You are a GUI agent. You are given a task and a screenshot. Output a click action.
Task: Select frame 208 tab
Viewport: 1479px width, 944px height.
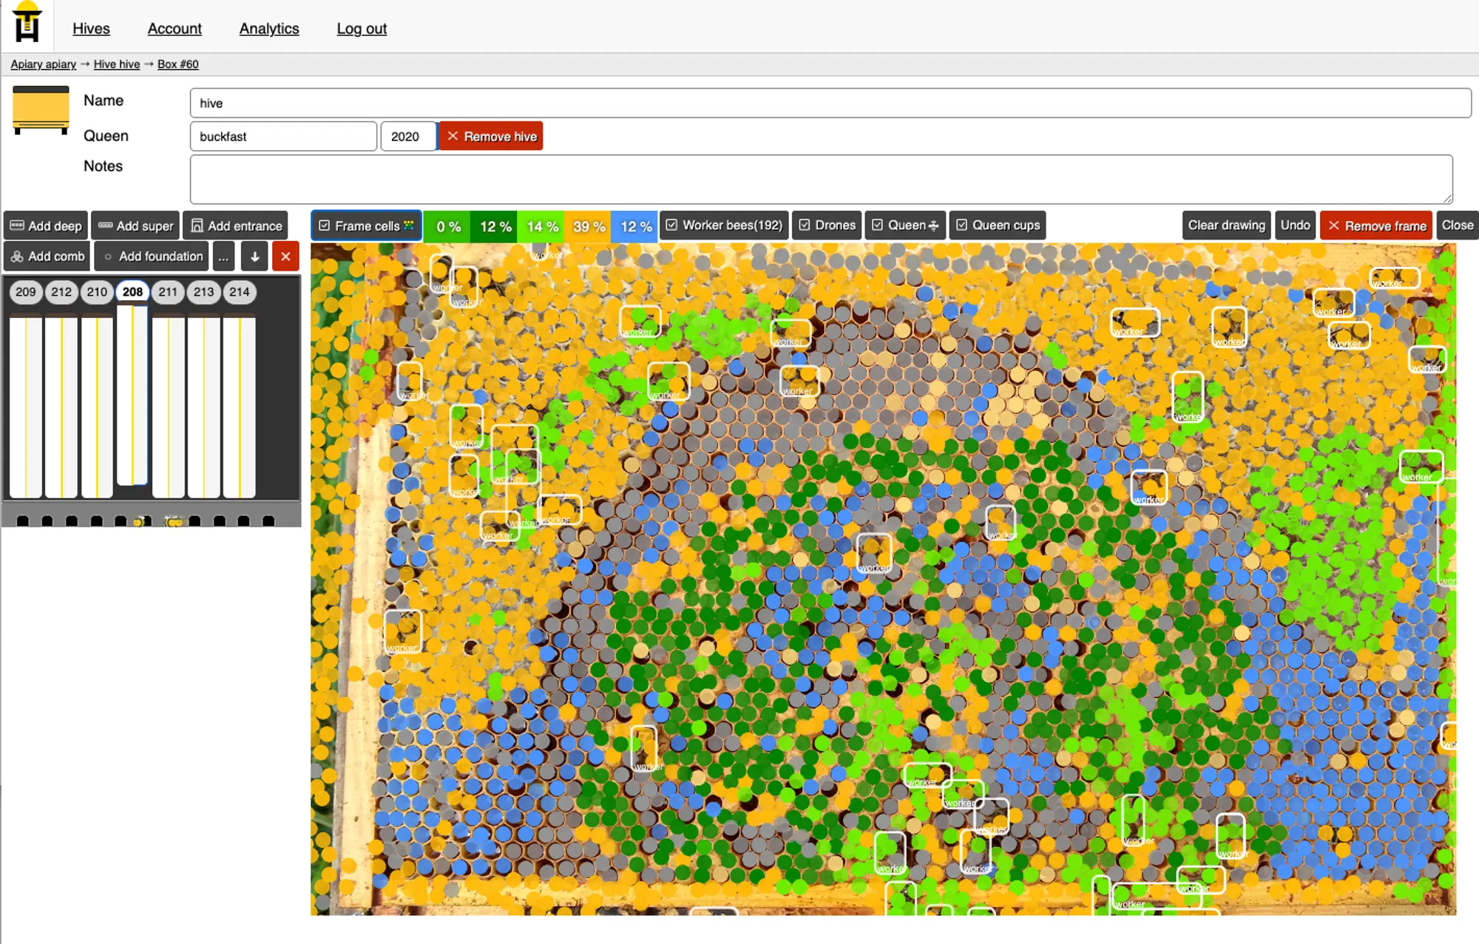[x=132, y=291]
